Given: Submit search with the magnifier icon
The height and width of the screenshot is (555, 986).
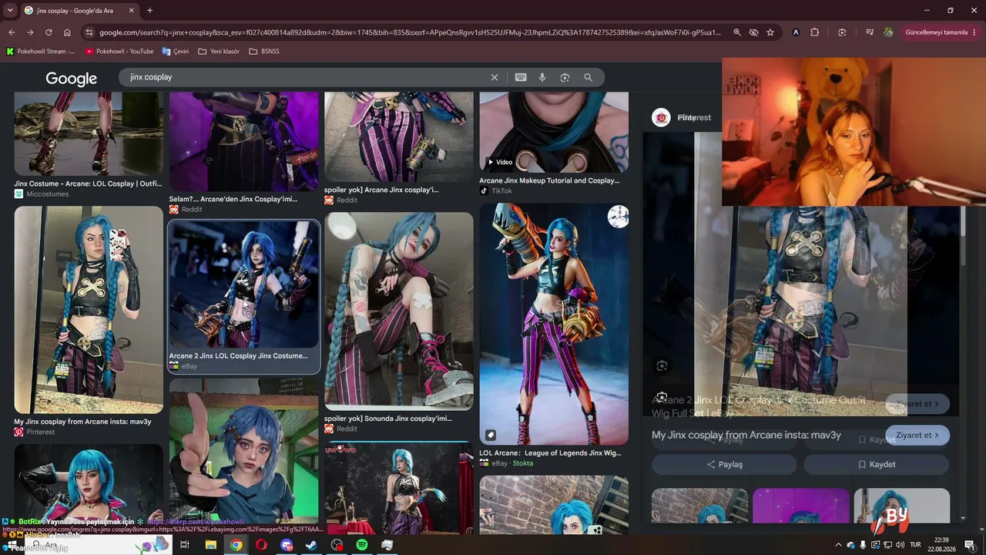Looking at the screenshot, I should point(588,77).
